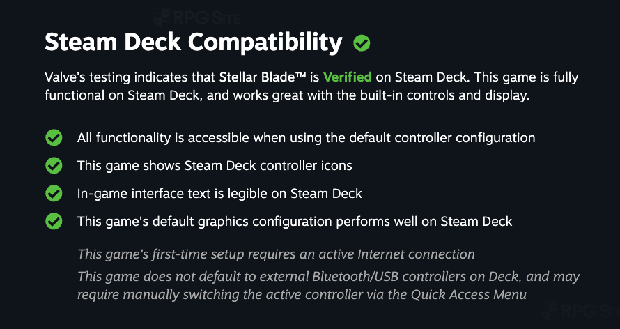Viewport: 620px width, 329px height.
Task: Click the checkmark beside default graphics configuration
Action: pyautogui.click(x=54, y=222)
